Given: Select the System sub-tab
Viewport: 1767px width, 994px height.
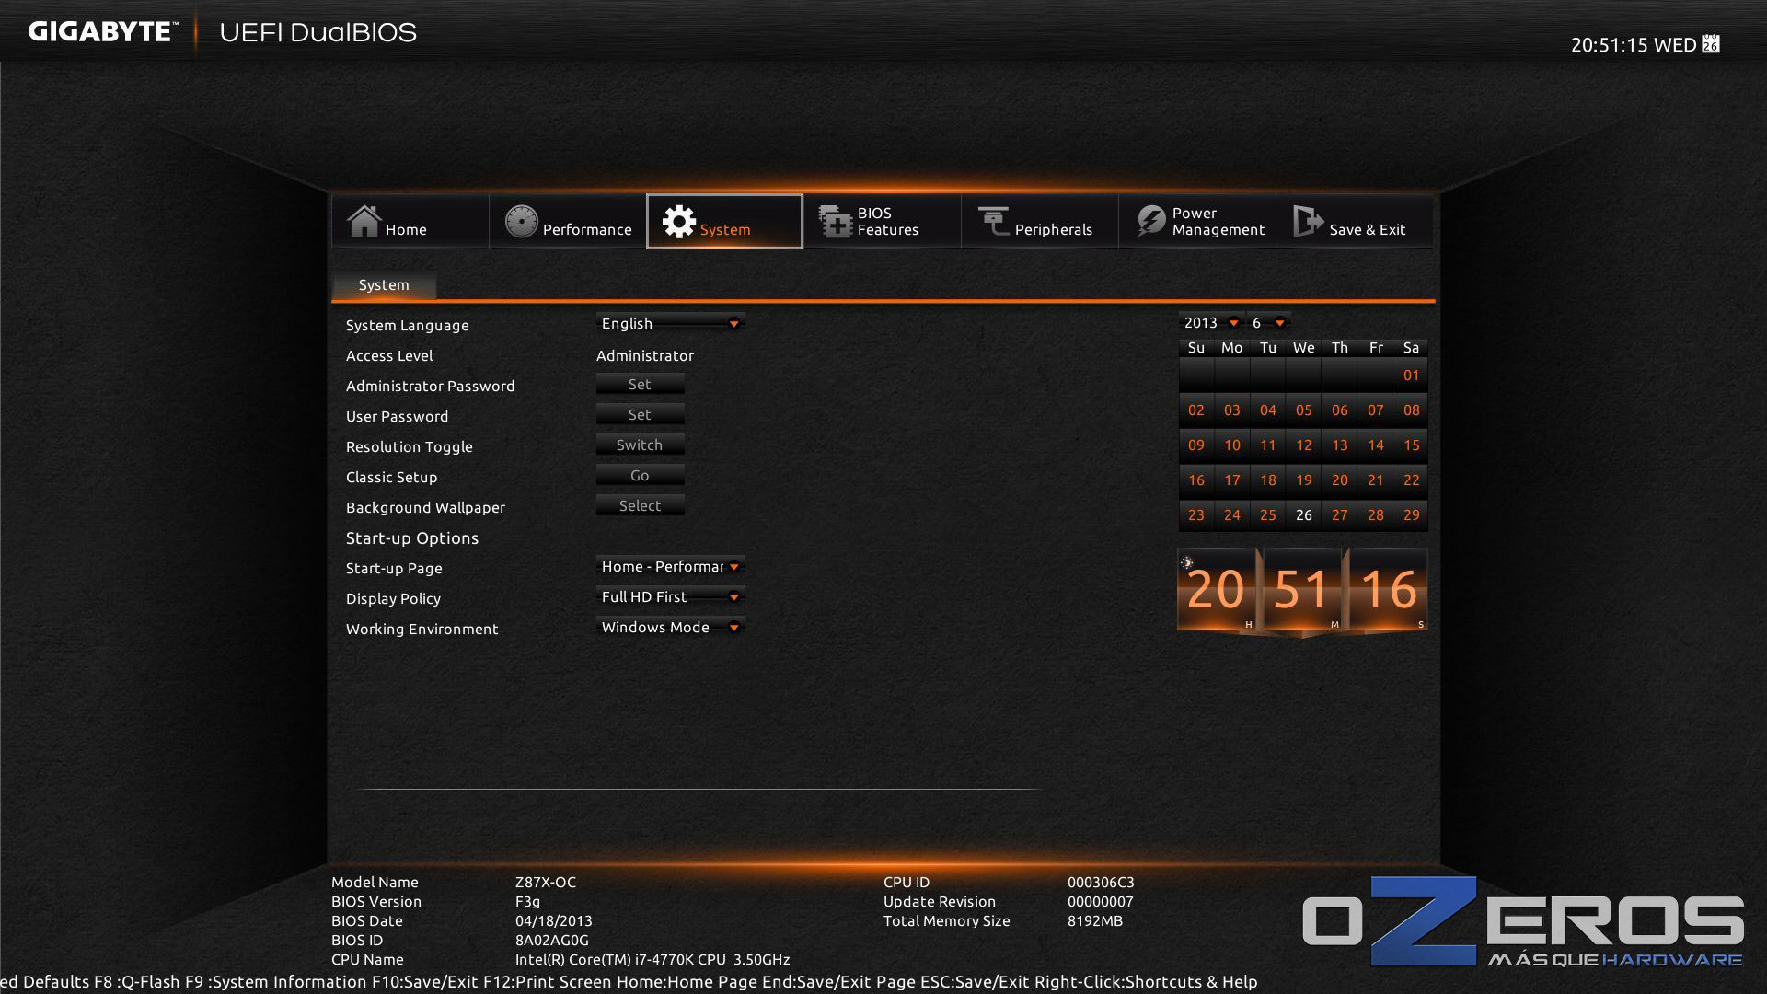Looking at the screenshot, I should click(x=384, y=285).
